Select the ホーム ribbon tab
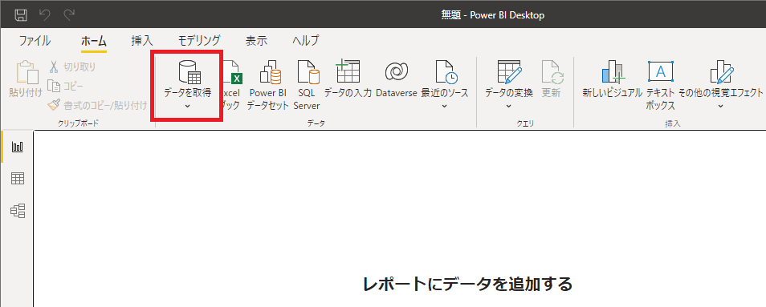Image resolution: width=766 pixels, height=307 pixels. coord(93,40)
